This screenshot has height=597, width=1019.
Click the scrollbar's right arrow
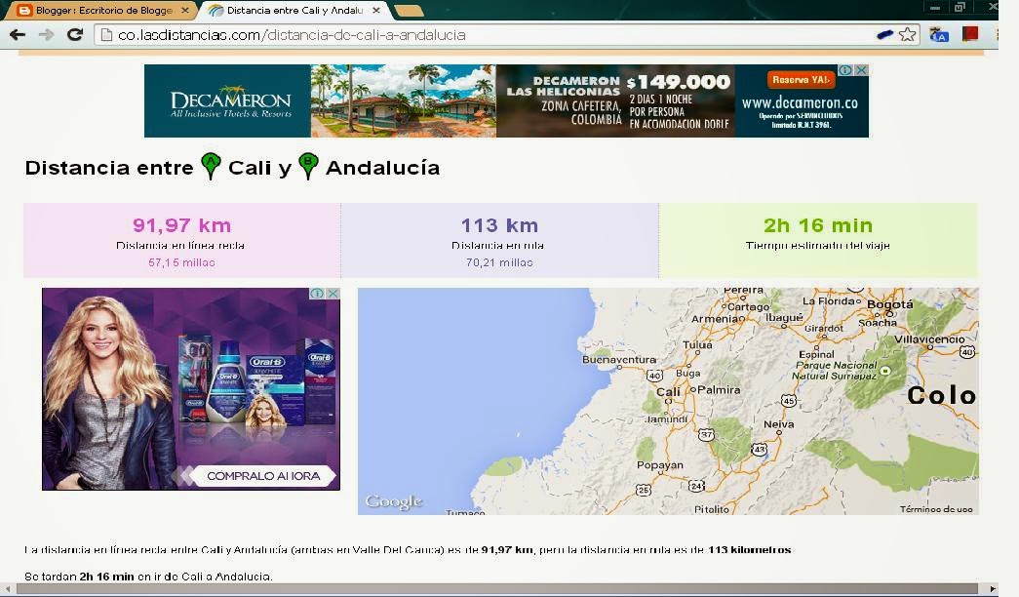pos(993,588)
